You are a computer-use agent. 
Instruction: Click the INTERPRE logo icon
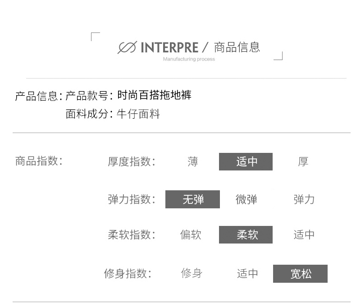pos(127,47)
